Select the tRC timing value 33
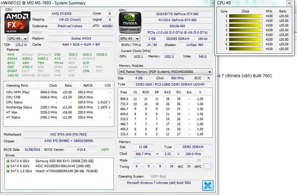297x195 pixels. 189,166
